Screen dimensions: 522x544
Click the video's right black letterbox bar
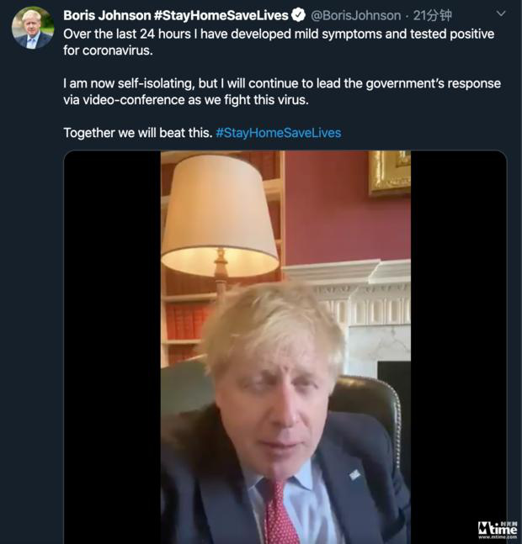click(x=459, y=347)
